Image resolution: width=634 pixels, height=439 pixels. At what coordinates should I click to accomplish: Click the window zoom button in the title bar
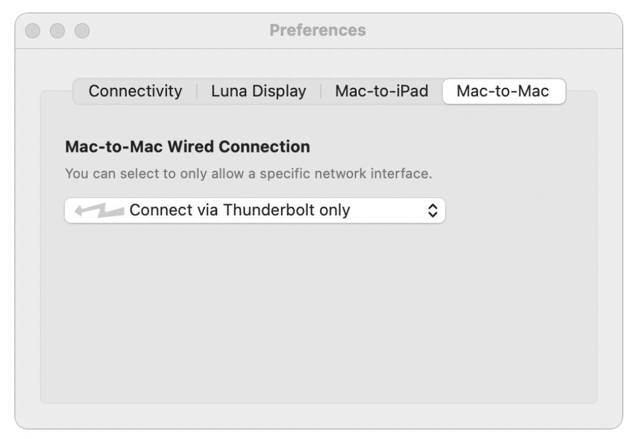click(x=81, y=30)
